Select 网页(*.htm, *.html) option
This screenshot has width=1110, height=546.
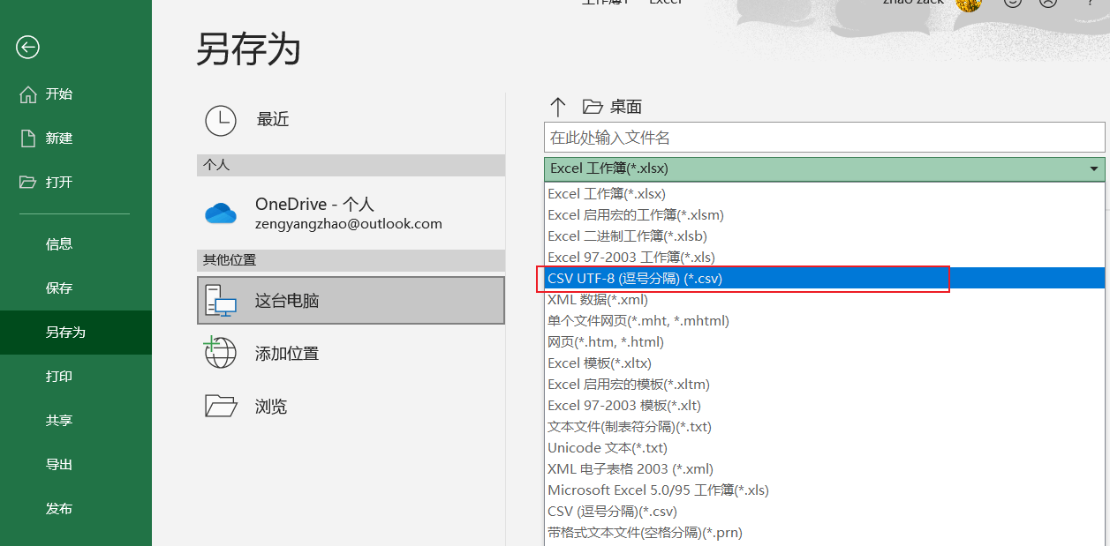point(824,341)
